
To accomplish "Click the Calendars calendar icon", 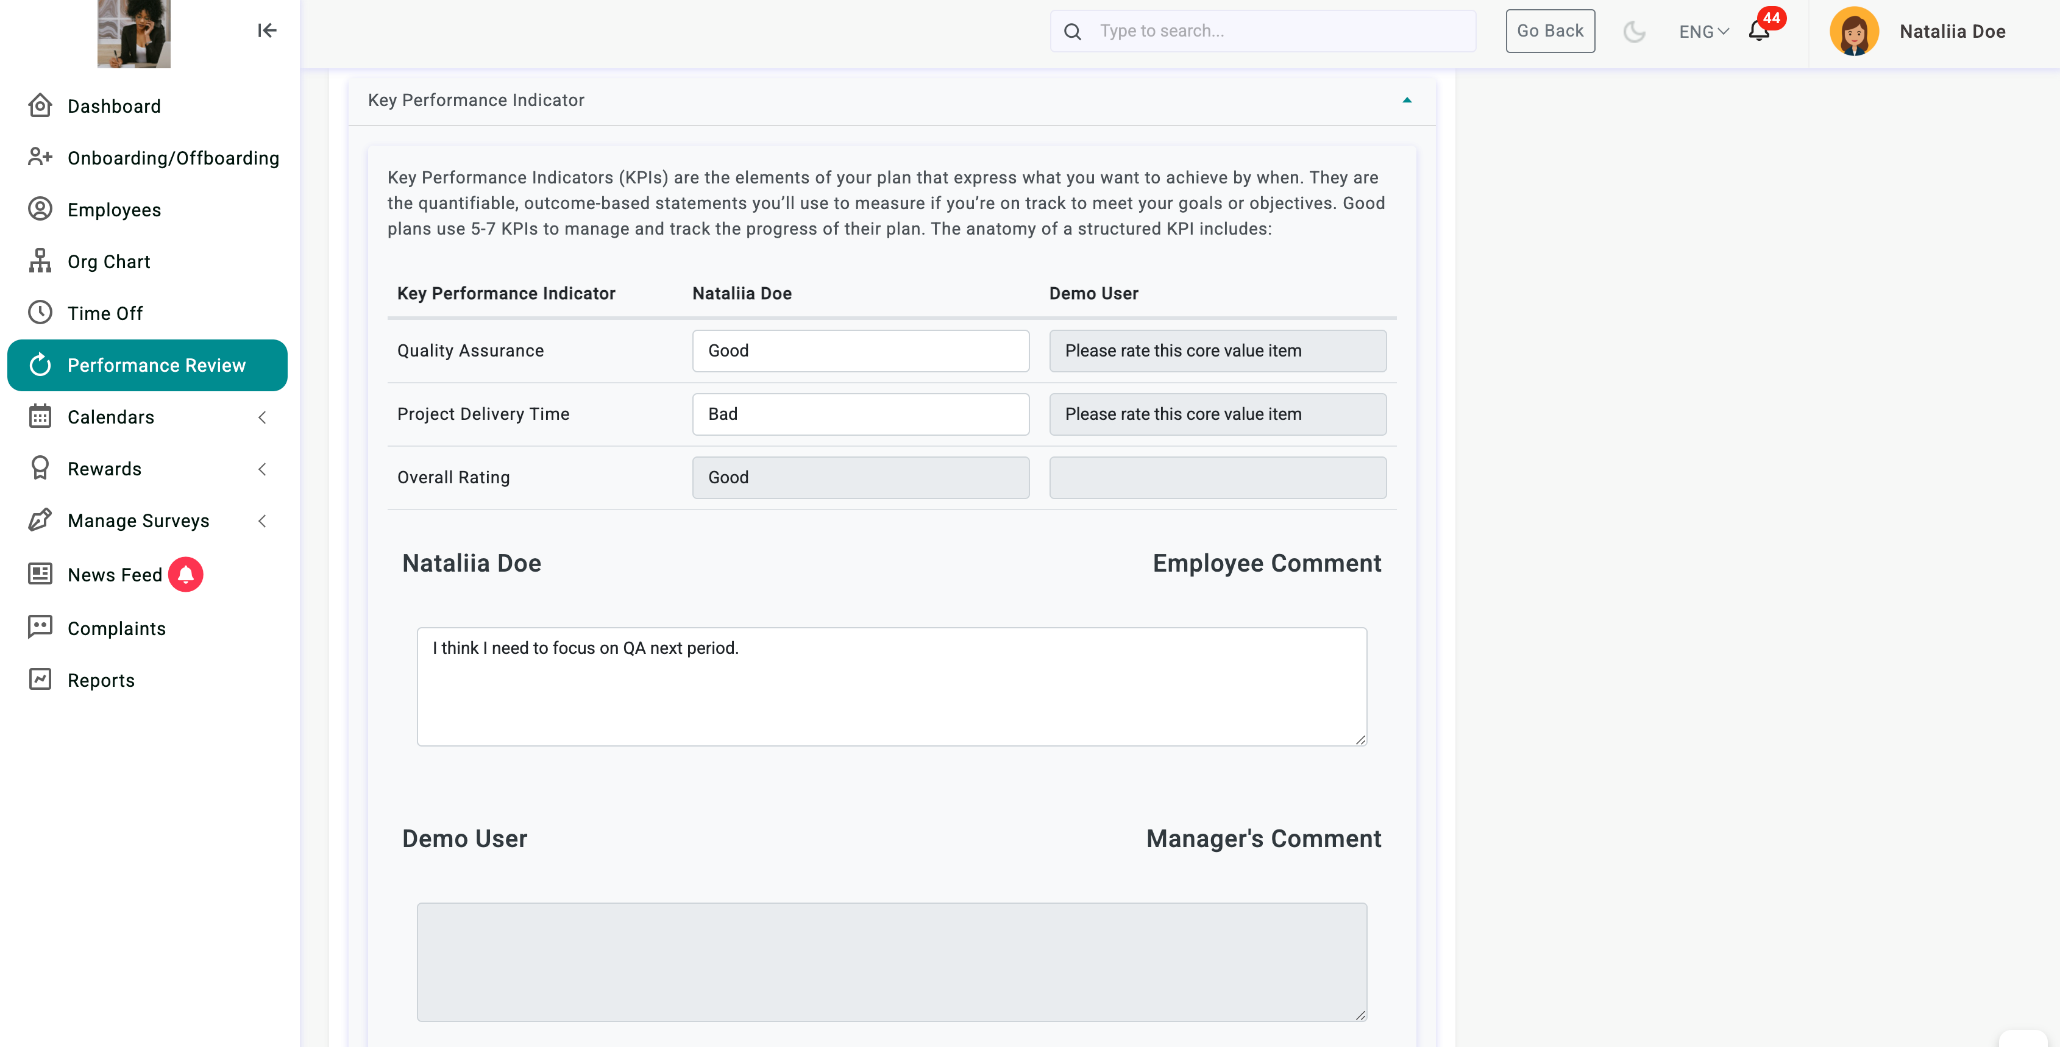I will pos(40,417).
